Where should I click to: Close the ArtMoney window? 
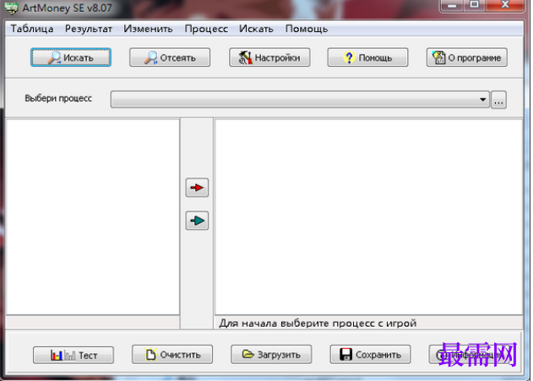(505, 5)
